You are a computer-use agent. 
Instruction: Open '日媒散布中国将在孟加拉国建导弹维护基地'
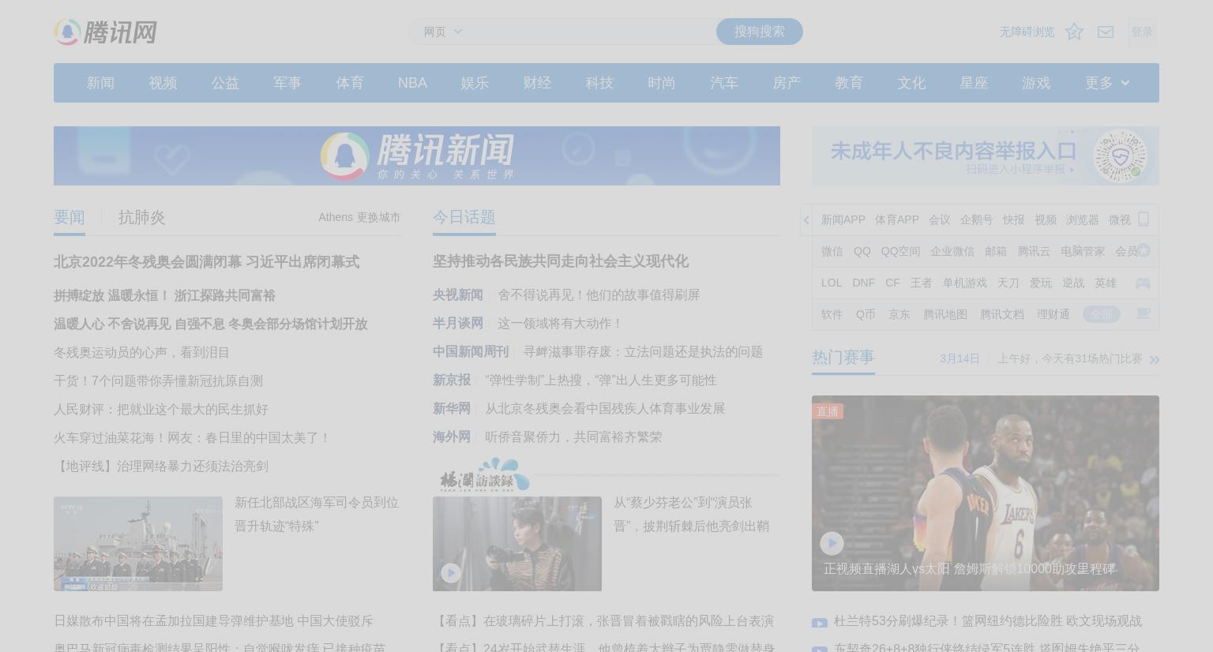[x=213, y=621]
